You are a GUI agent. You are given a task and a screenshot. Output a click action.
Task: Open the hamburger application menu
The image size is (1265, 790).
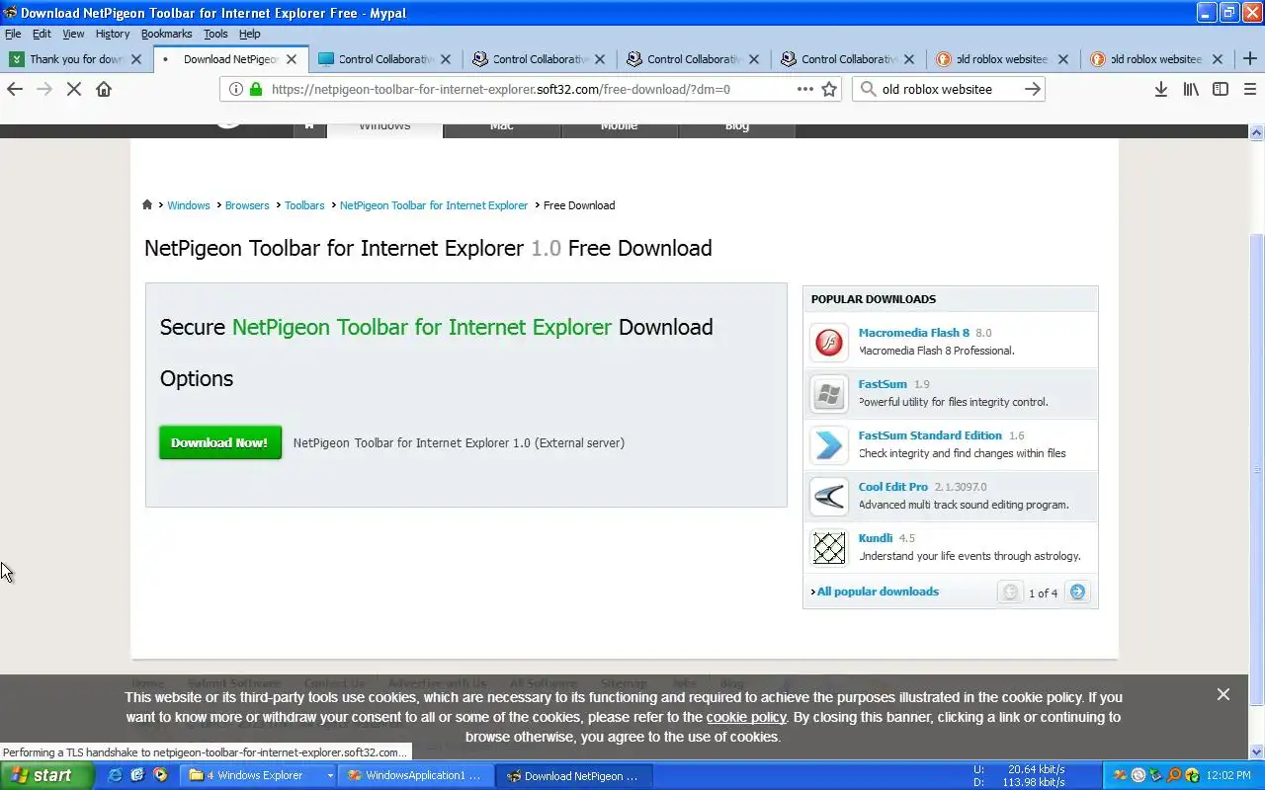[1249, 89]
